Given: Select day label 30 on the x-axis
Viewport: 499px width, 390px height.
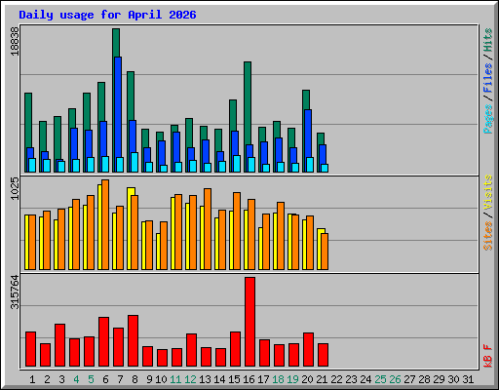Looking at the screenshot, I should click(x=453, y=379).
